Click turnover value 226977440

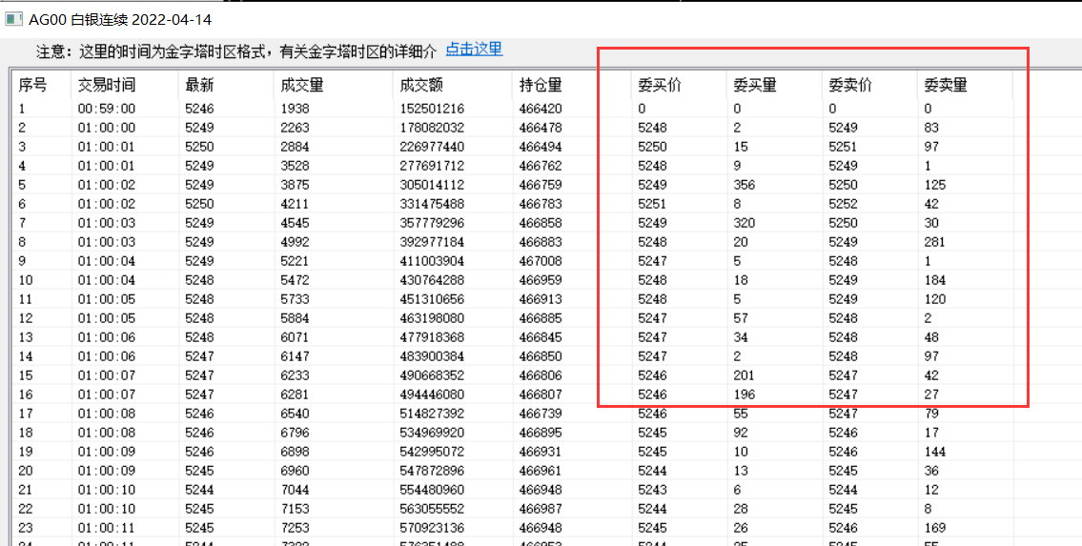[432, 147]
